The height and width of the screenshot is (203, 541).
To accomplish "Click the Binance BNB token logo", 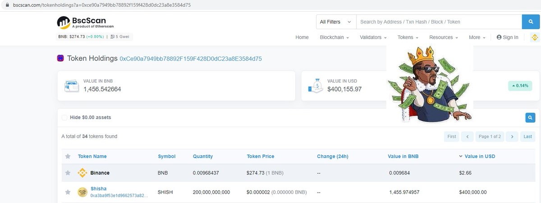I will (82, 172).
